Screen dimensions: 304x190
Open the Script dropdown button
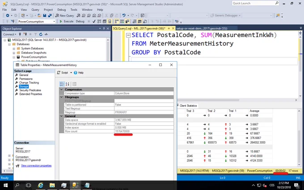(x=64, y=73)
